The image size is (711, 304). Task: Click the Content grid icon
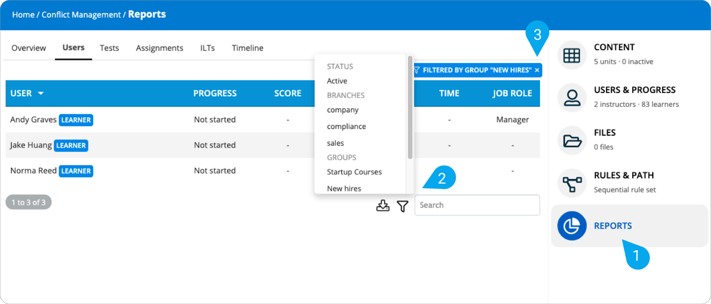(x=571, y=55)
